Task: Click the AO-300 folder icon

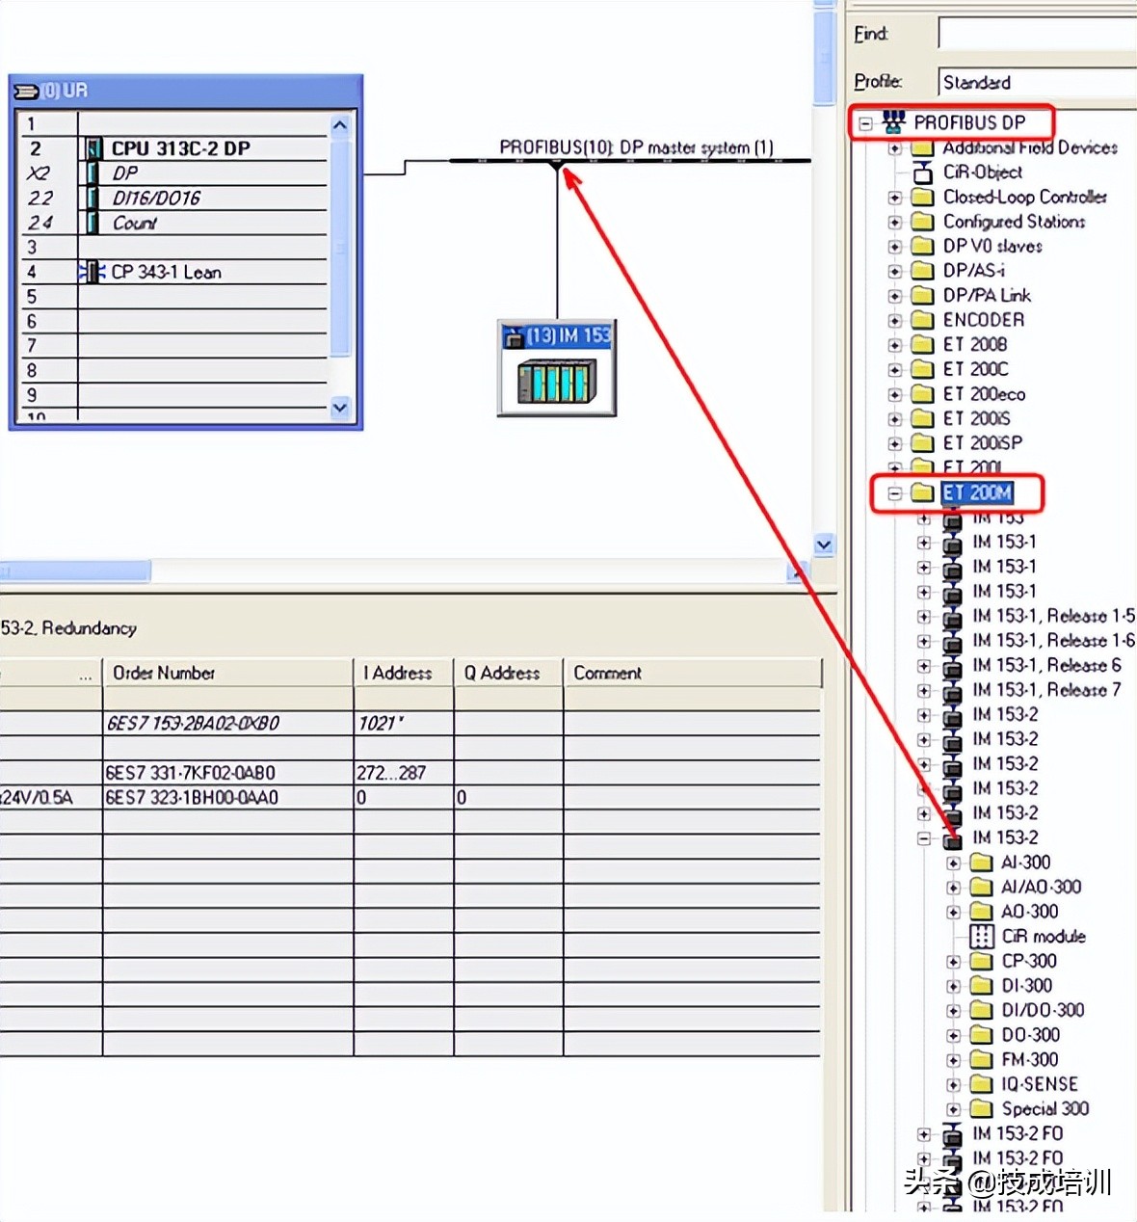Action: [981, 912]
